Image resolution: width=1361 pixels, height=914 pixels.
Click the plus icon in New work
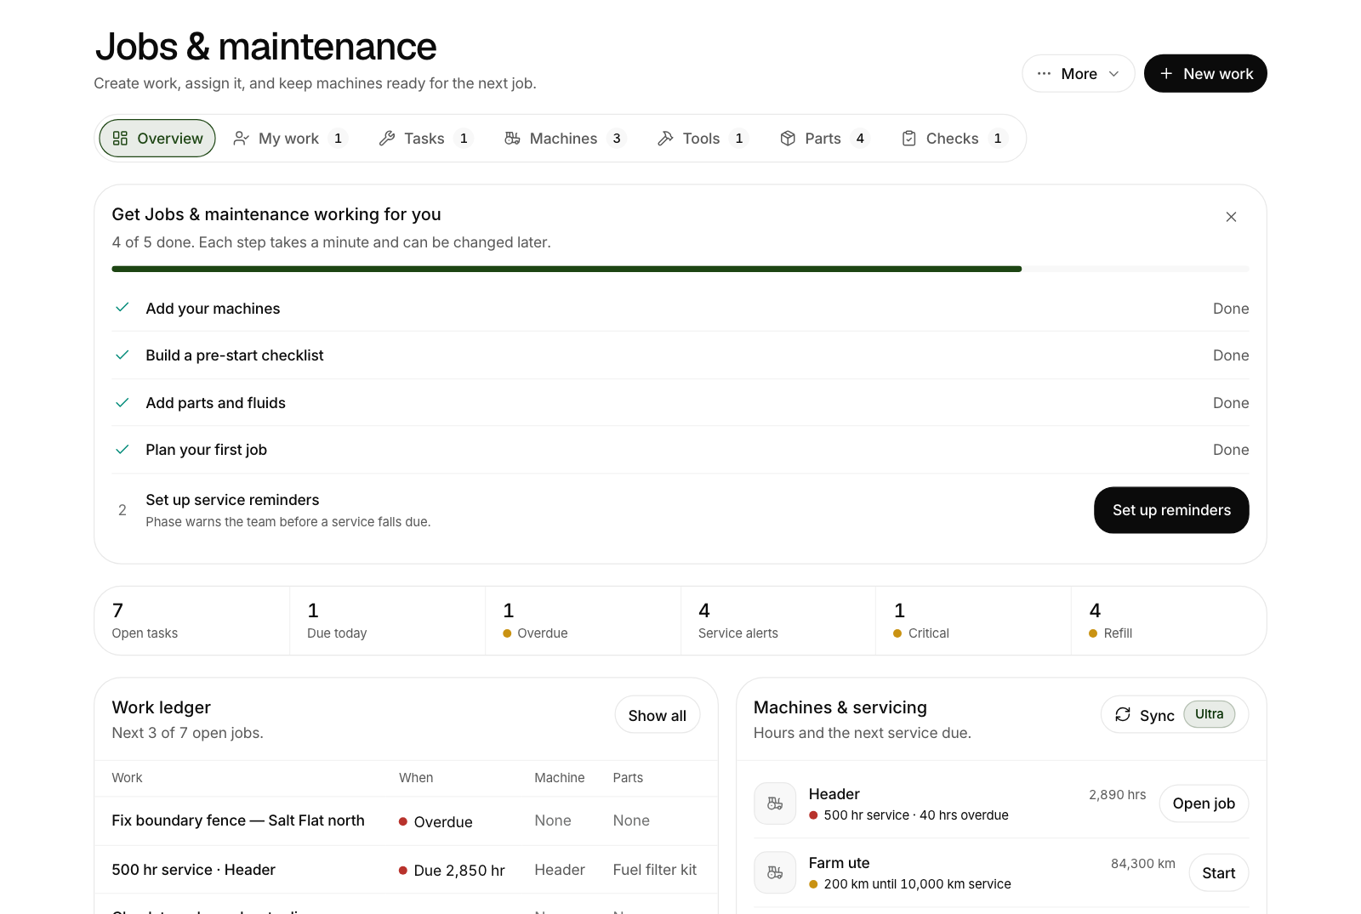[x=1166, y=74]
